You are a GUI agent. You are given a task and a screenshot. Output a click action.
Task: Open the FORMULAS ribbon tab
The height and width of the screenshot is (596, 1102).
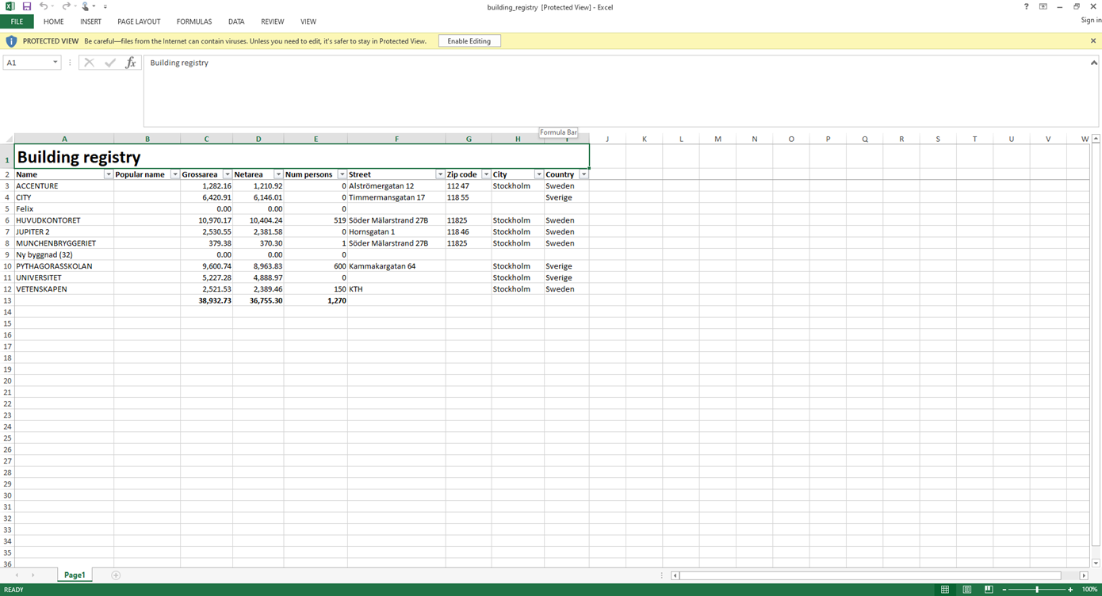point(194,21)
